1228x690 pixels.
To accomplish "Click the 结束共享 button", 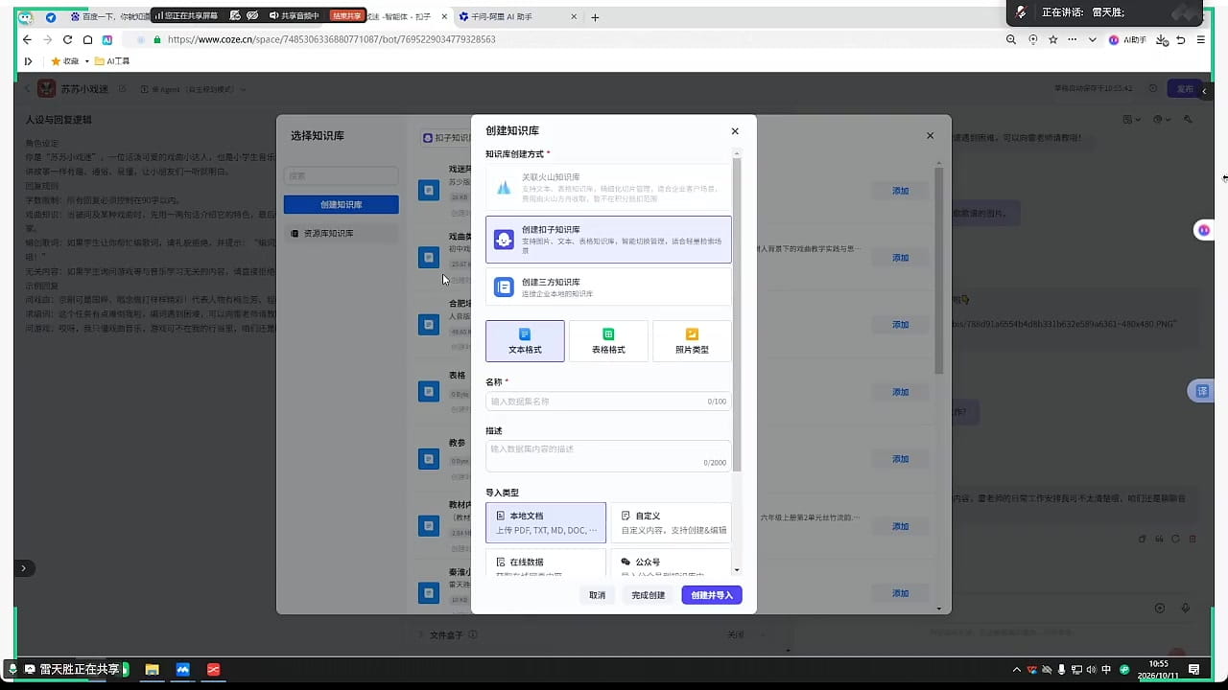I will coord(346,16).
